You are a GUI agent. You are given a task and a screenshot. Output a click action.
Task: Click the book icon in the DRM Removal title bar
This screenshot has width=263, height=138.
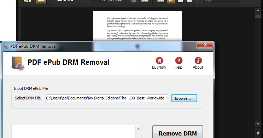tap(6, 46)
